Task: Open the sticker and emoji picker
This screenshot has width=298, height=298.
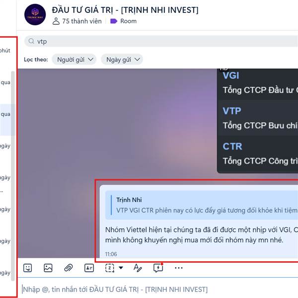Action: pos(27,268)
